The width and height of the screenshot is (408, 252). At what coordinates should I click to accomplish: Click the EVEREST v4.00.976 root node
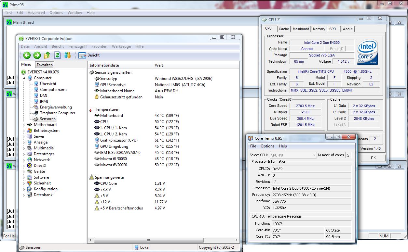(43, 72)
